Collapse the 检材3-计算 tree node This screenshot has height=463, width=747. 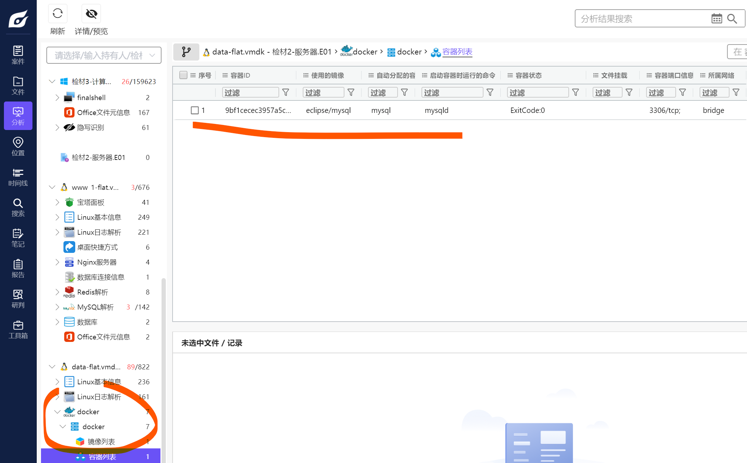[52, 82]
